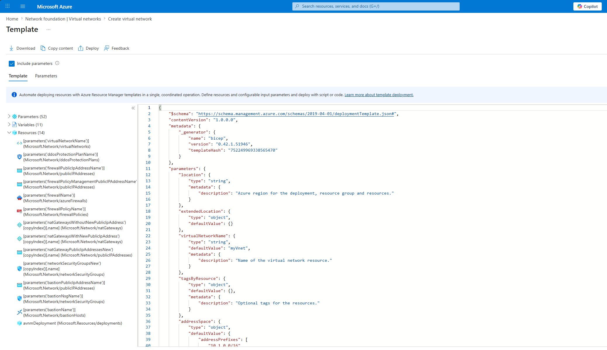The image size is (607, 350).
Task: Uncheck Include parameters checkbox
Action: coord(12,63)
